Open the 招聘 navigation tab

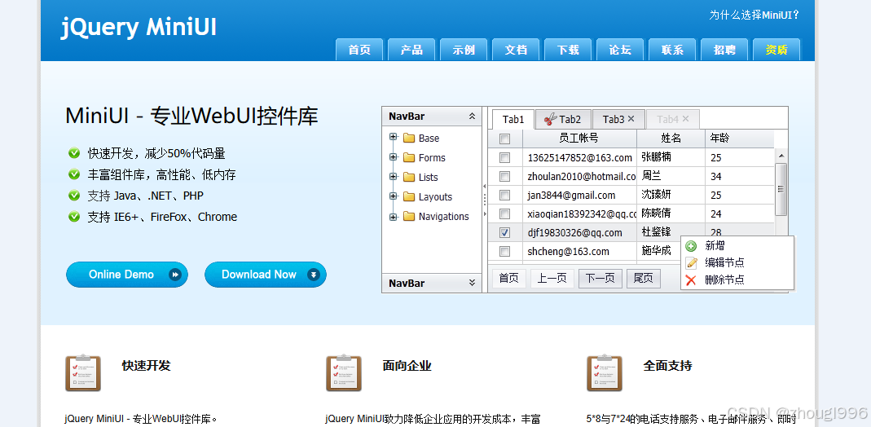tap(724, 50)
